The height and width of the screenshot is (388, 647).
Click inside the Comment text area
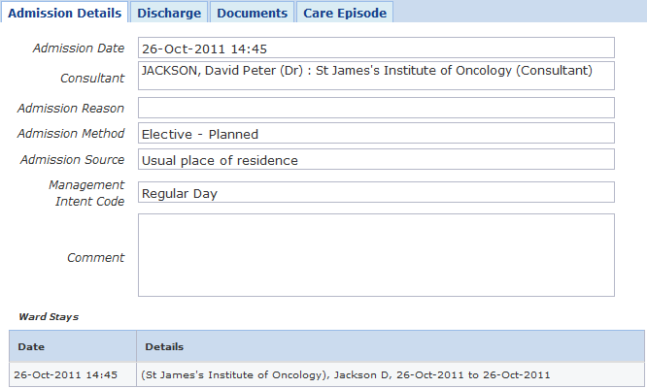(x=376, y=255)
